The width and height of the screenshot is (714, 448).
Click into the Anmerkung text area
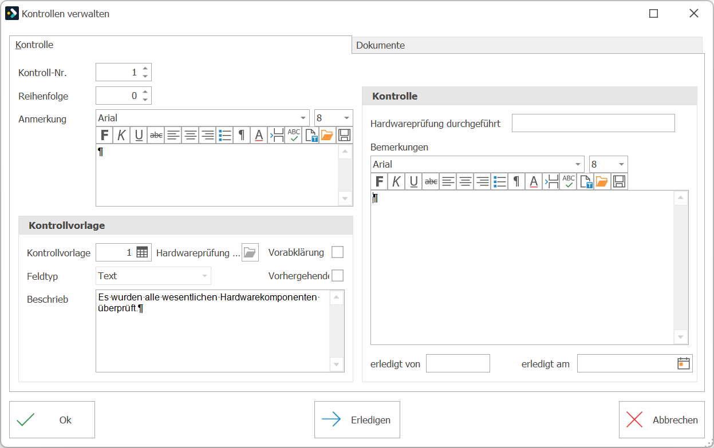pos(217,175)
